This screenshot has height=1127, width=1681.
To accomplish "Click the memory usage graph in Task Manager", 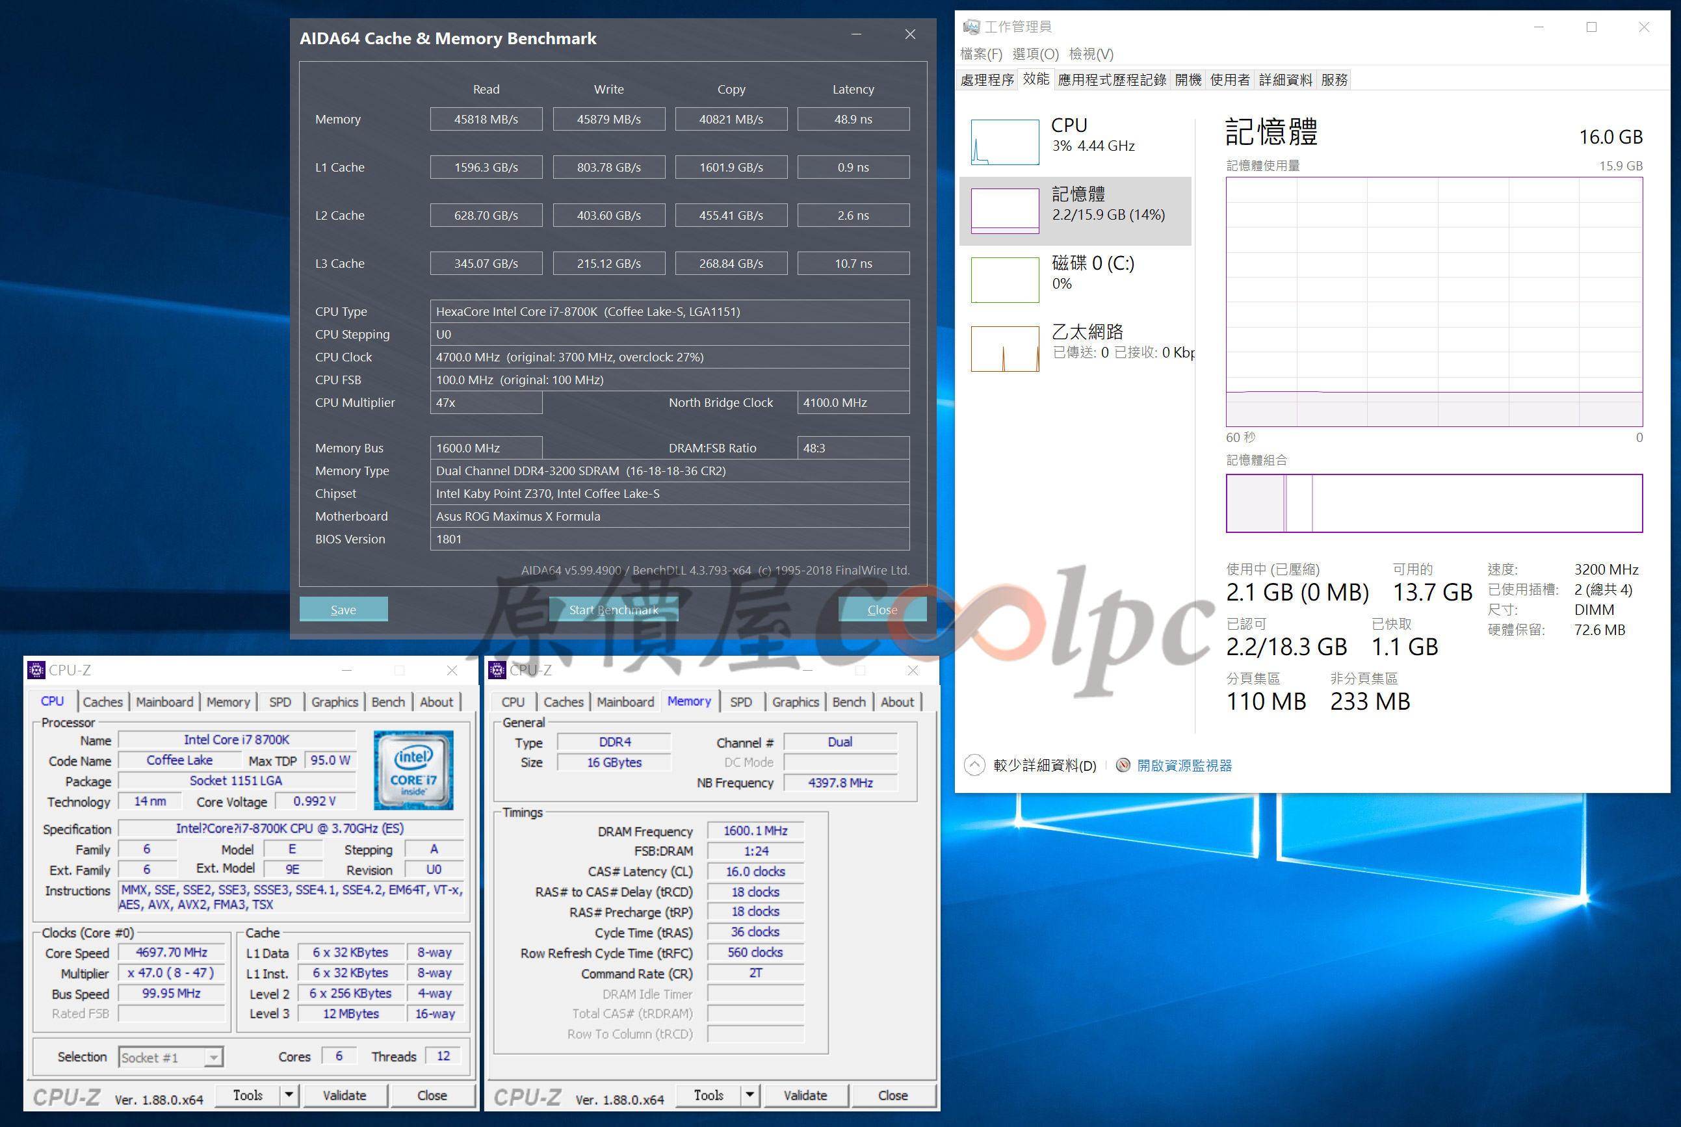I will click(x=1434, y=302).
